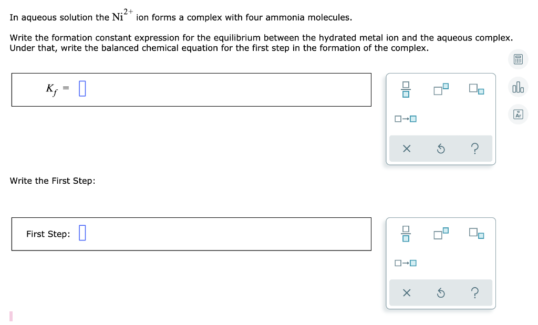Open the useful data chart tool
Viewport: 538px width, 325px height.
click(518, 88)
